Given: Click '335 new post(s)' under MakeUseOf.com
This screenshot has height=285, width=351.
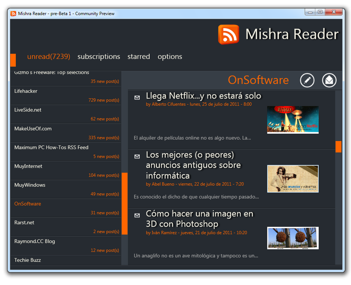Looking at the screenshot, I should (104, 138).
